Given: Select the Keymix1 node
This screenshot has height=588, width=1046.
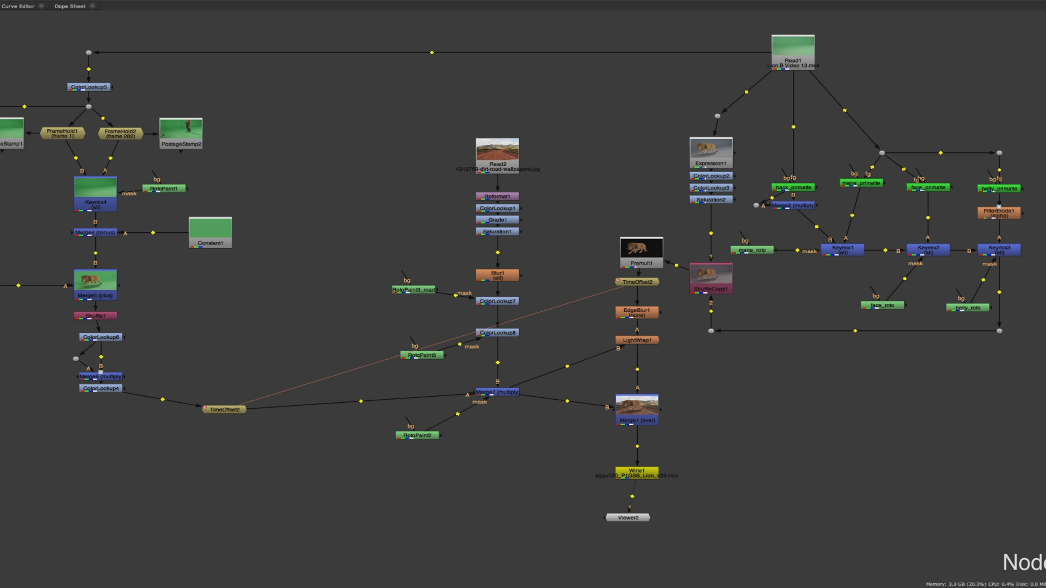Looking at the screenshot, I should click(x=842, y=250).
